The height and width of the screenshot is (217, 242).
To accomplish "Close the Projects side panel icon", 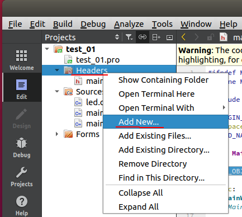I will click(169, 37).
